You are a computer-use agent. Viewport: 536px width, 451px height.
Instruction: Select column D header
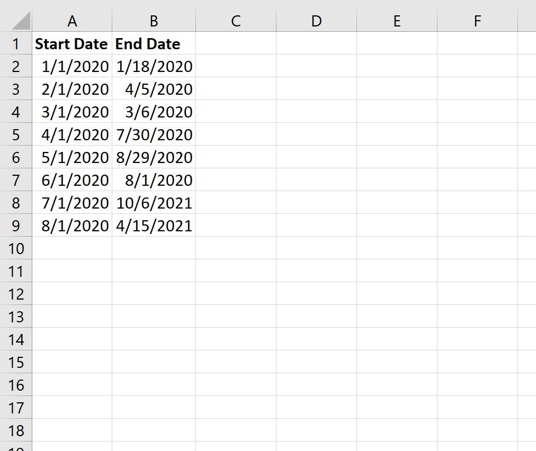click(316, 21)
